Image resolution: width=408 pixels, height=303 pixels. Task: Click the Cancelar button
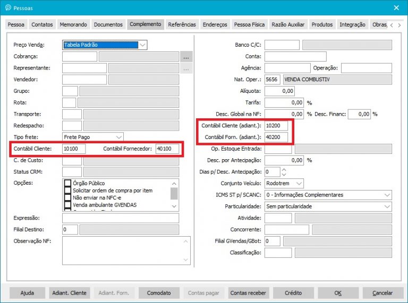click(382, 293)
